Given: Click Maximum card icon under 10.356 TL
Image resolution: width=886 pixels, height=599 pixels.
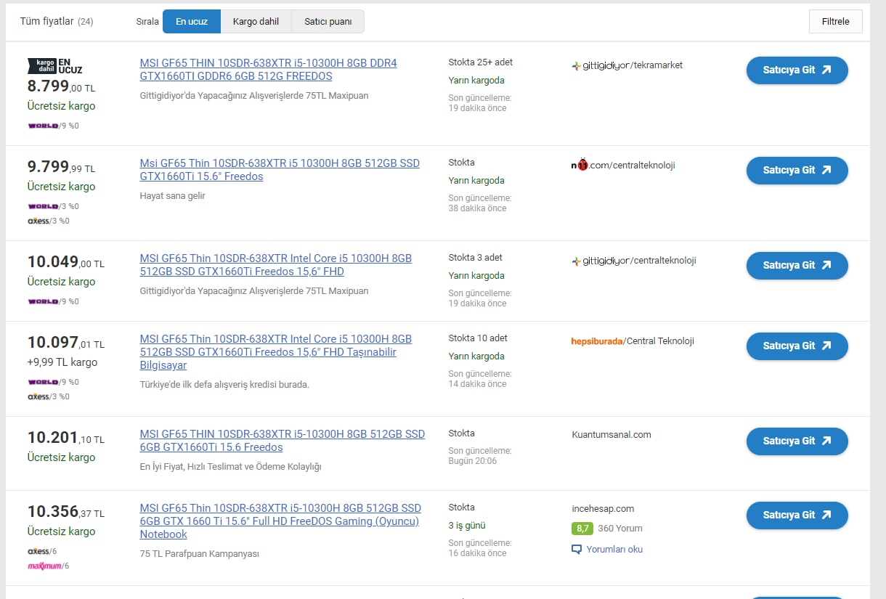Looking at the screenshot, I should pos(44,566).
